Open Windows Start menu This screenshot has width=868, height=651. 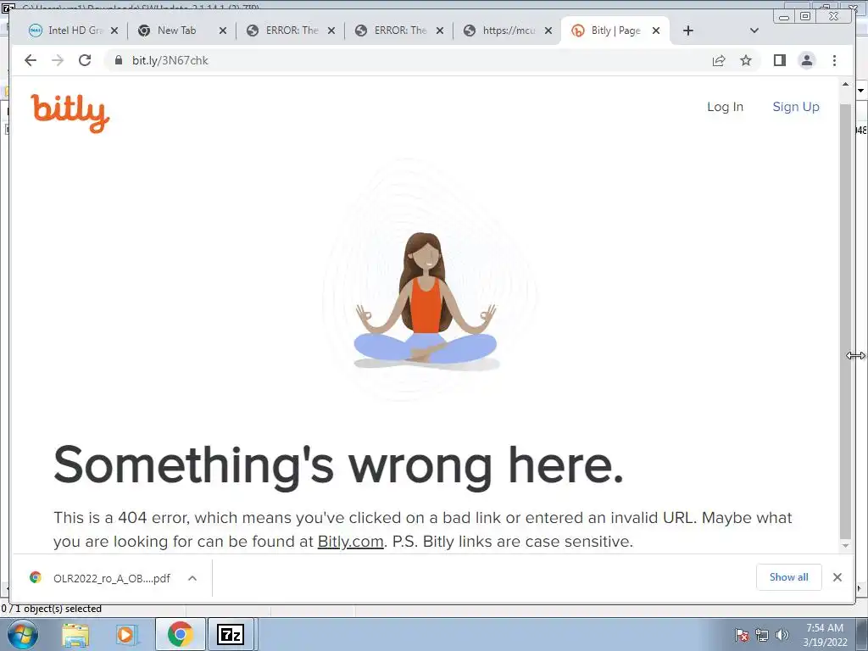pos(23,634)
